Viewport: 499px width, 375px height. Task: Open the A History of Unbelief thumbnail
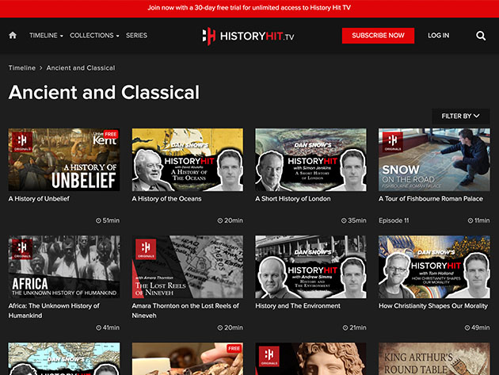pos(64,160)
